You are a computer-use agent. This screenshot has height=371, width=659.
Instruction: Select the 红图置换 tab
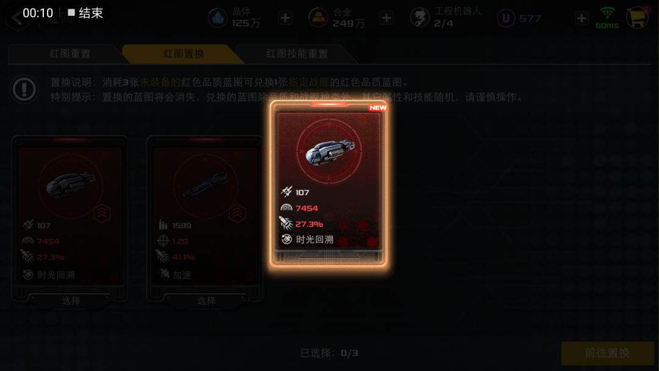[183, 54]
